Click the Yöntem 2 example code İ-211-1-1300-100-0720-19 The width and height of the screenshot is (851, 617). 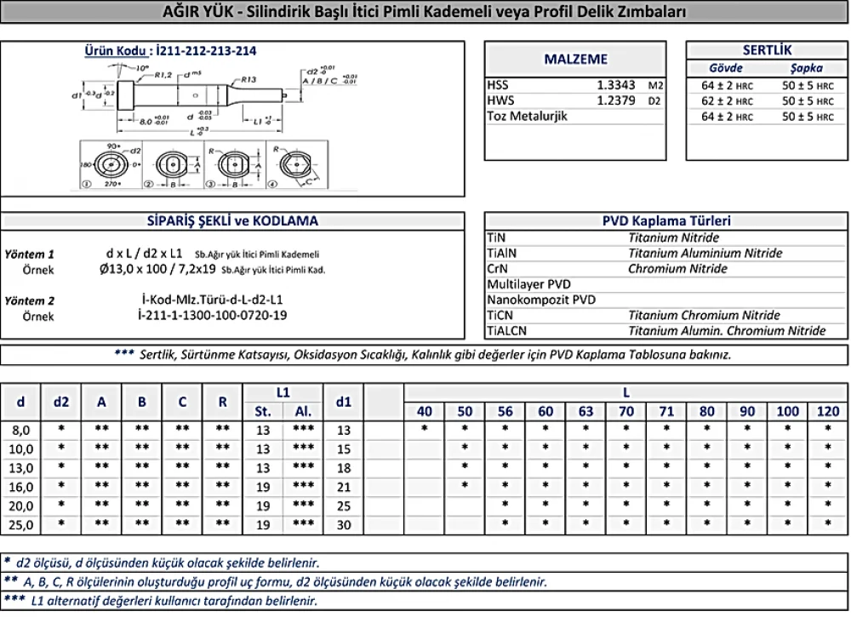click(x=212, y=316)
